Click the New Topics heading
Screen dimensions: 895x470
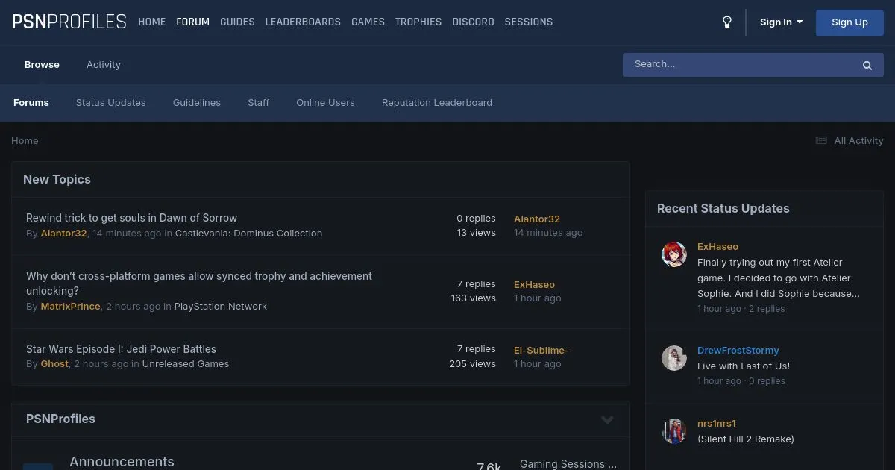point(57,179)
